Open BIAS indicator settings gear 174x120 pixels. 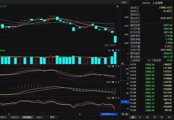click(113, 98)
